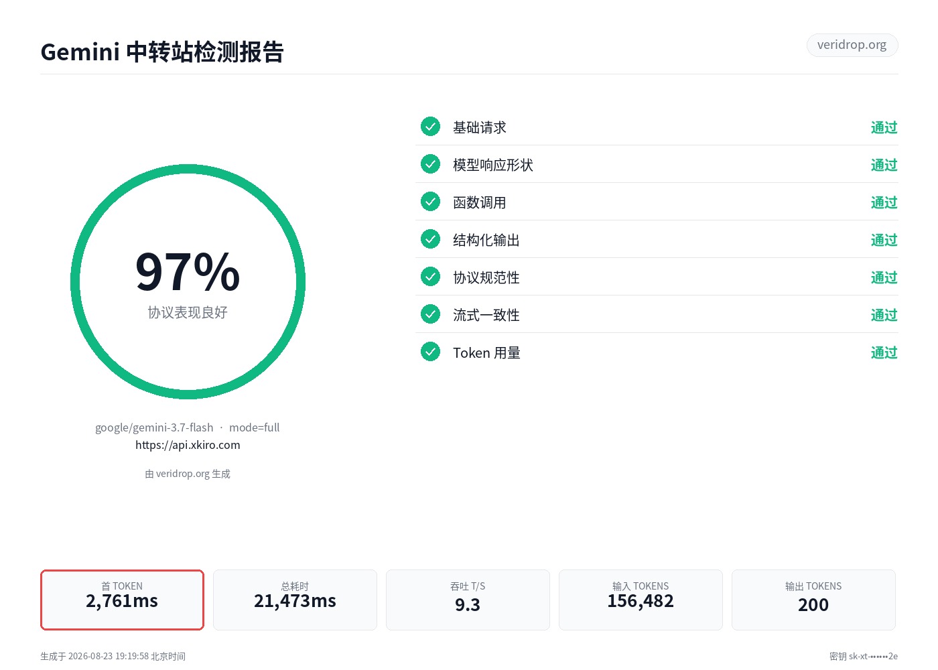Click 通过 status on Token 用量 row
The width and height of the screenshot is (938, 670).
[x=884, y=352]
